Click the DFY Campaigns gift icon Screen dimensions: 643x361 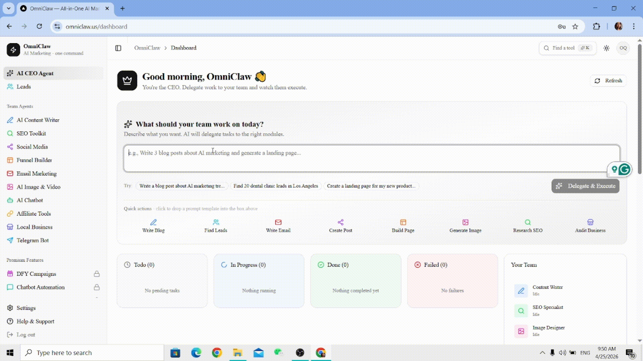[10, 274]
